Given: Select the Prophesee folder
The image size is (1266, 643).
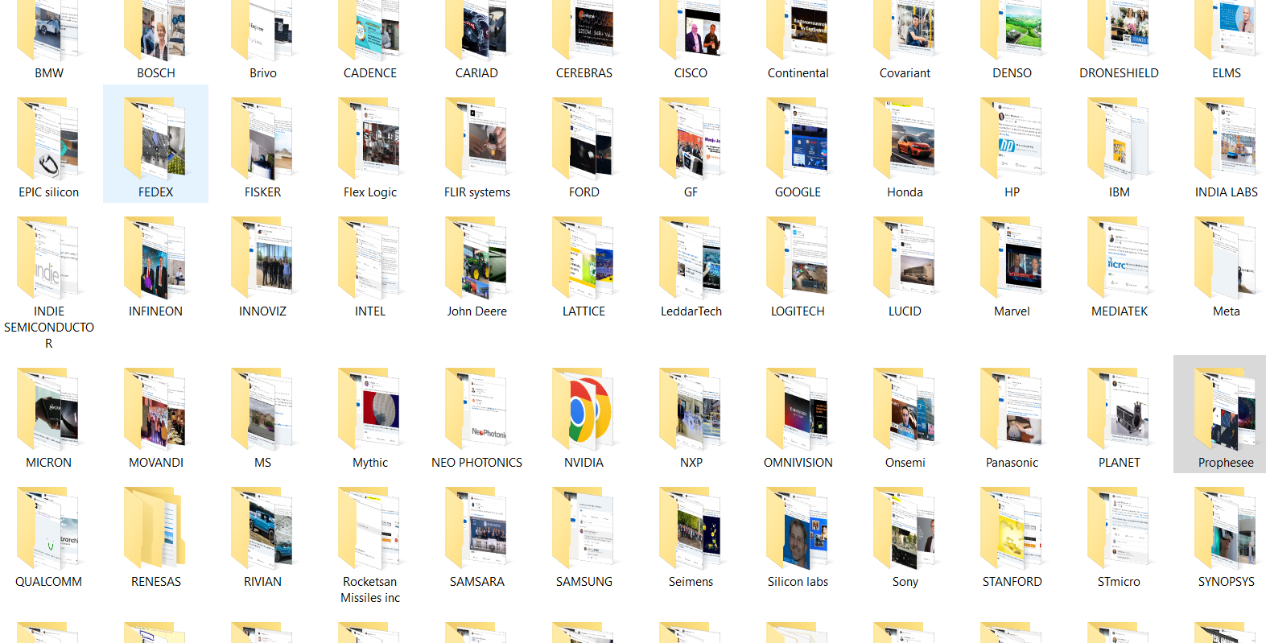Looking at the screenshot, I should pos(1225,410).
